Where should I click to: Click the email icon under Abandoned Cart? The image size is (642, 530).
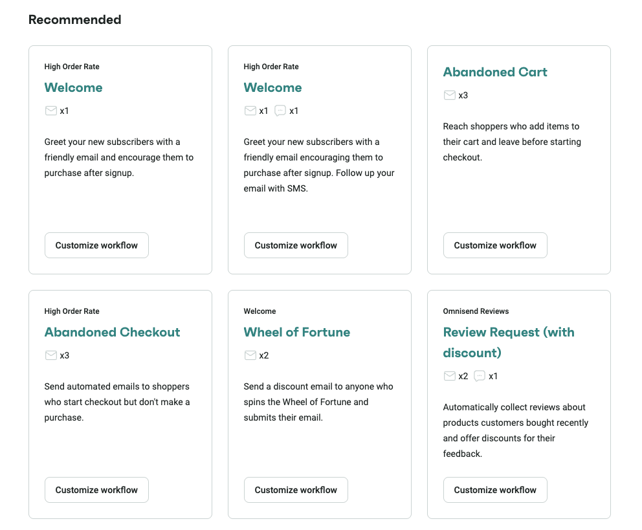tap(450, 95)
